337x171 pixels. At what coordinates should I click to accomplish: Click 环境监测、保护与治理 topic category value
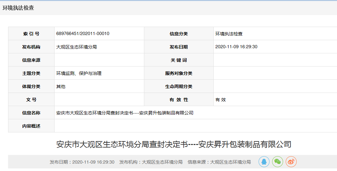[79, 73]
